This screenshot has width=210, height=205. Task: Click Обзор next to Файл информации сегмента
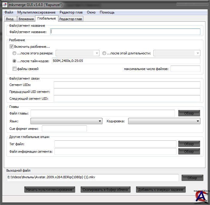click(189, 151)
